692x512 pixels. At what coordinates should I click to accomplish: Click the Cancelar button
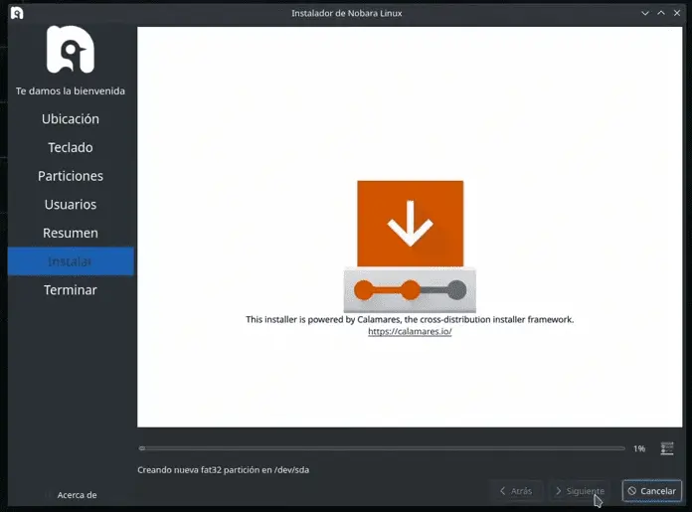tap(652, 491)
